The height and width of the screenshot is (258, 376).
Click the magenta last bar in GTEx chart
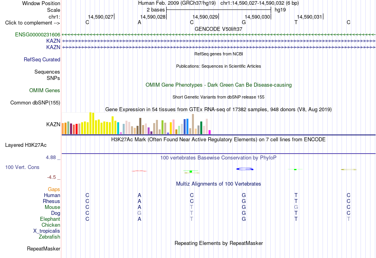coord(210,132)
